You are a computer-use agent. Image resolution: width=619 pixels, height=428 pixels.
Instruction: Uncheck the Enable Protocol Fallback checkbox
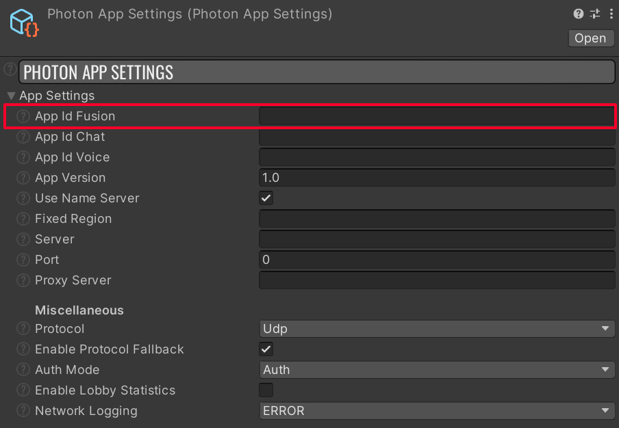click(x=266, y=349)
